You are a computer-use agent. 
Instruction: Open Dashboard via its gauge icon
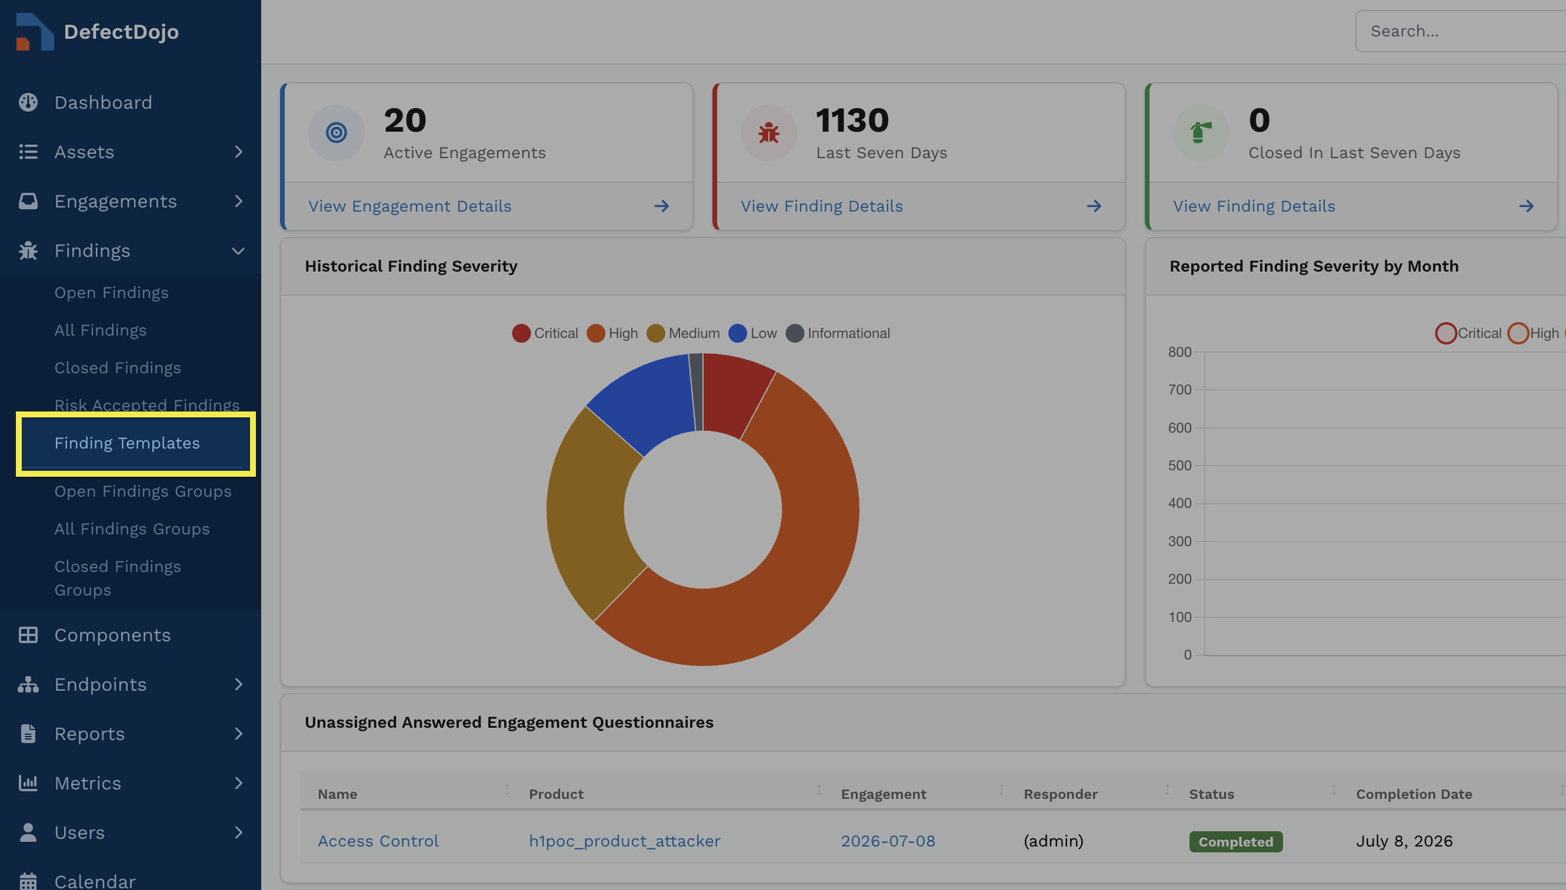click(28, 102)
